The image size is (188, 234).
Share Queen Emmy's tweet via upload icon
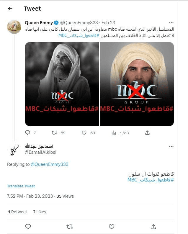pos(147,132)
